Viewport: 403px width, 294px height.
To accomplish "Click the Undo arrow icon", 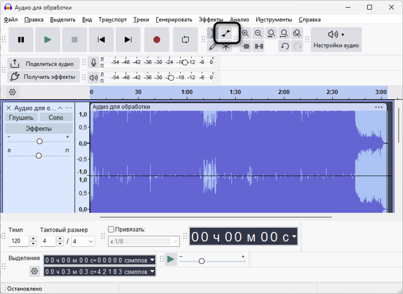I will pyautogui.click(x=284, y=46).
